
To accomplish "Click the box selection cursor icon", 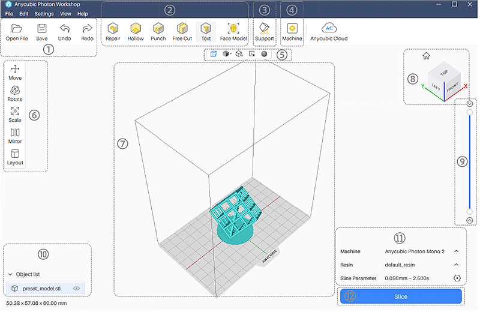I will [x=252, y=54].
